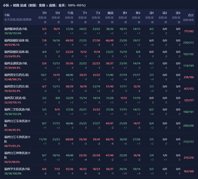
Task: Click the total 102/102
Action: (x=188, y=54)
